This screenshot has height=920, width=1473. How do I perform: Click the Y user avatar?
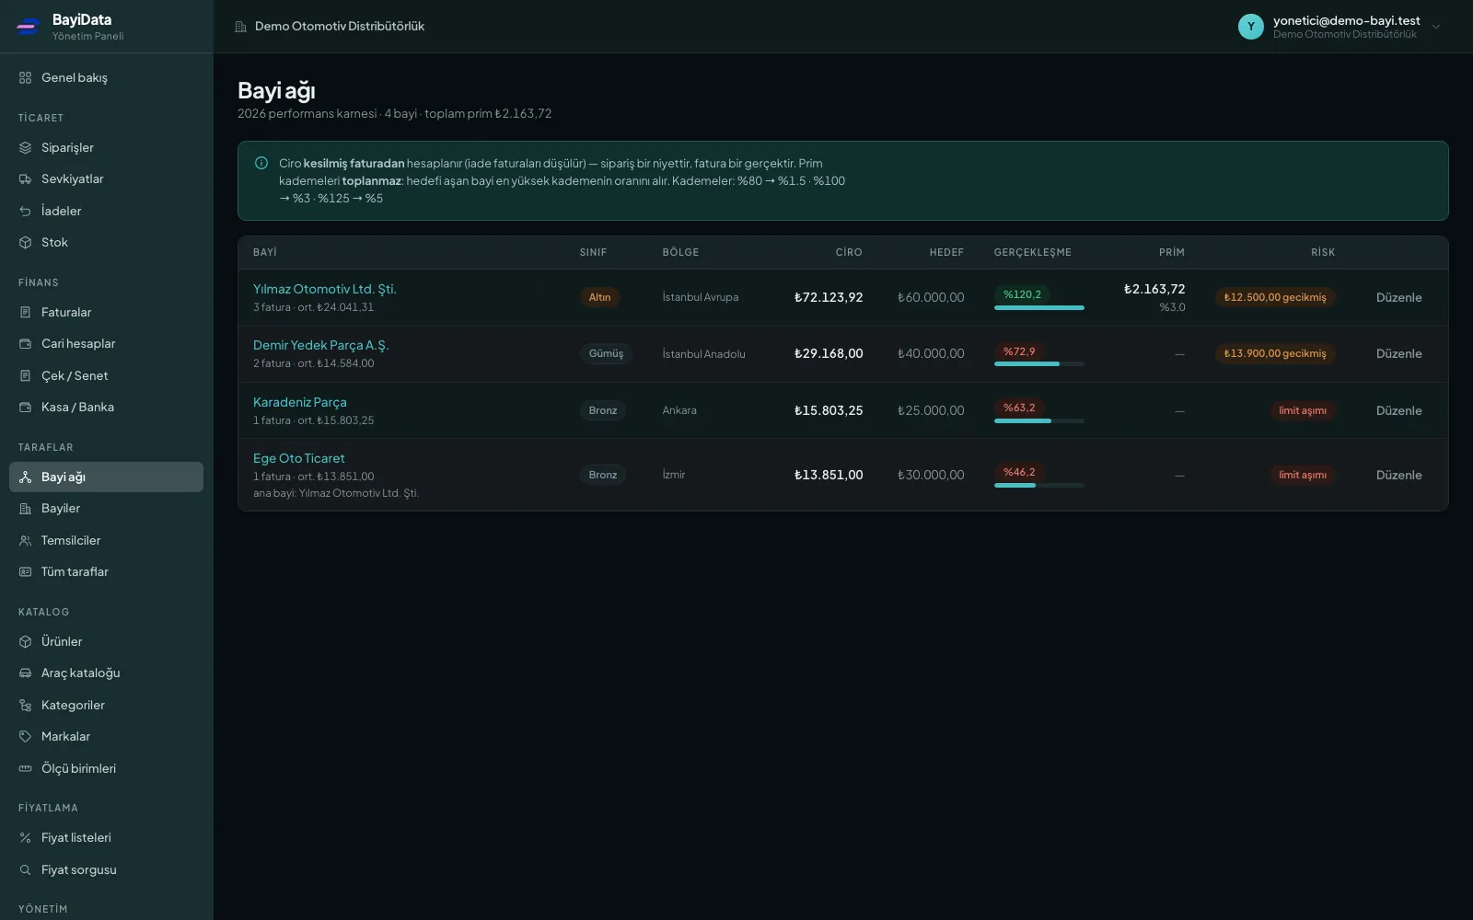click(x=1250, y=27)
